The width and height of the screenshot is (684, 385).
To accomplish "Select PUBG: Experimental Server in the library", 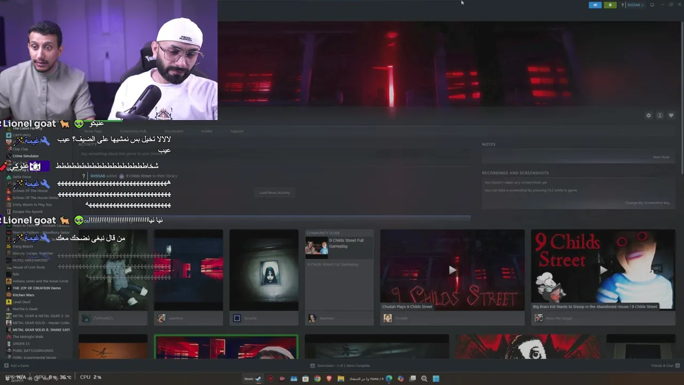I will click(34, 357).
